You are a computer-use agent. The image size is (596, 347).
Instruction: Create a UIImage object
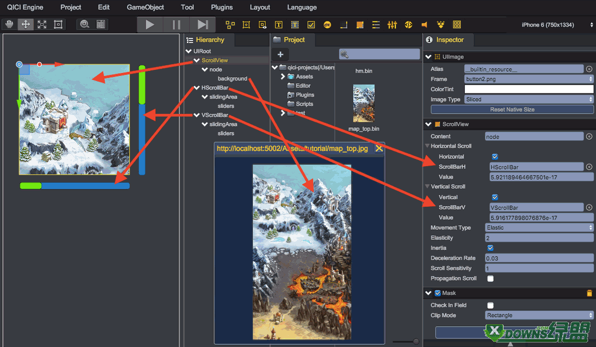click(x=246, y=25)
